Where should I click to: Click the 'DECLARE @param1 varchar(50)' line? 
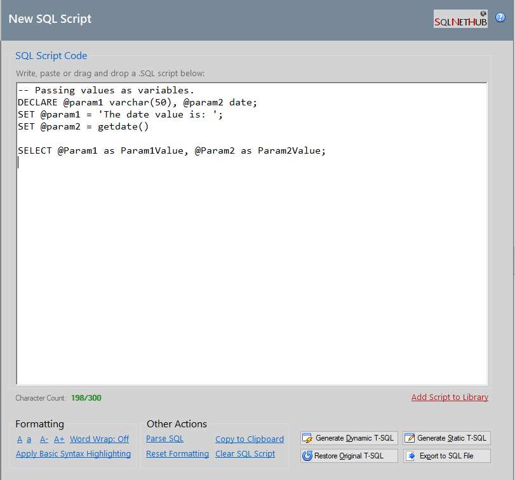point(137,102)
